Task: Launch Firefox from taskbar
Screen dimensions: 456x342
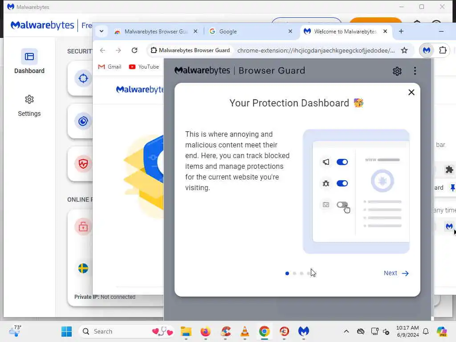Action: pos(206,331)
